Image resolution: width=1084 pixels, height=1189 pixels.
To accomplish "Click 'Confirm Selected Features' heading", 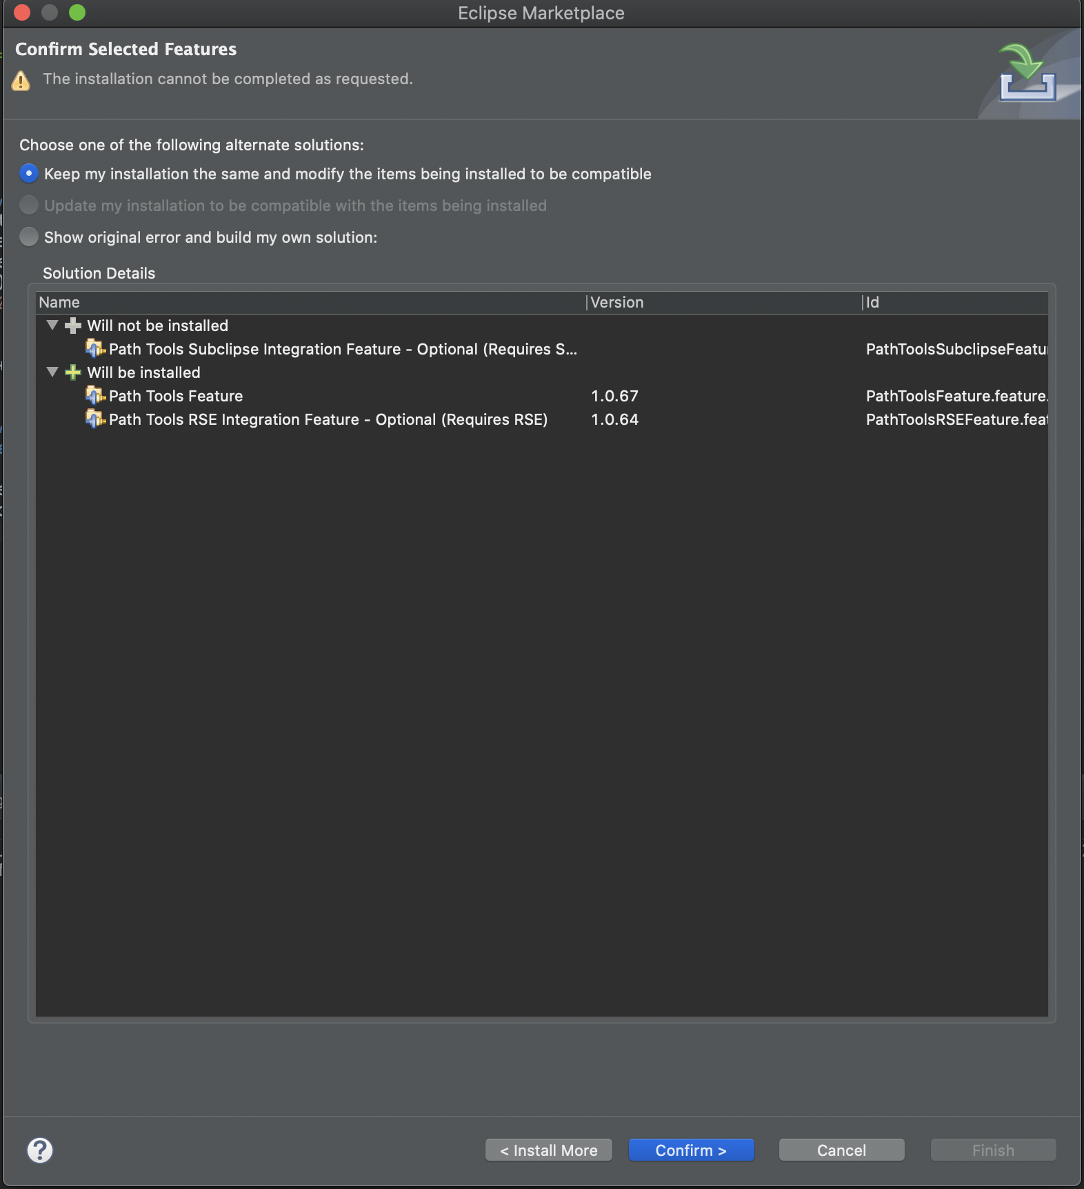I will [x=126, y=49].
